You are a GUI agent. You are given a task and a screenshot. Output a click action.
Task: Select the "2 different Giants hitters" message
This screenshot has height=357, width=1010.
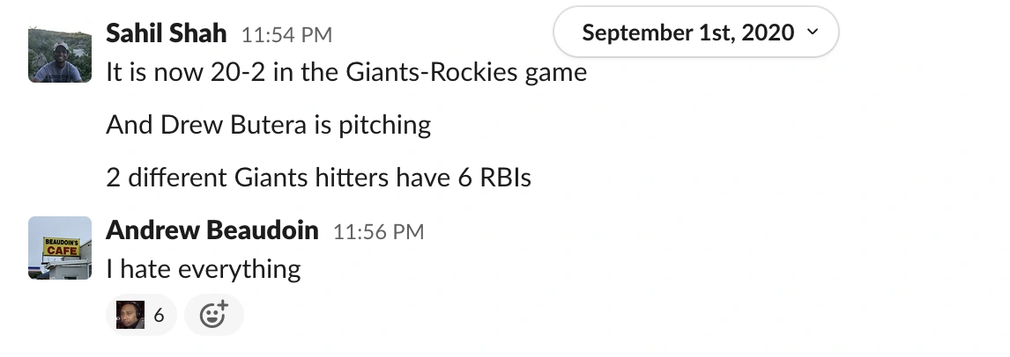(318, 178)
